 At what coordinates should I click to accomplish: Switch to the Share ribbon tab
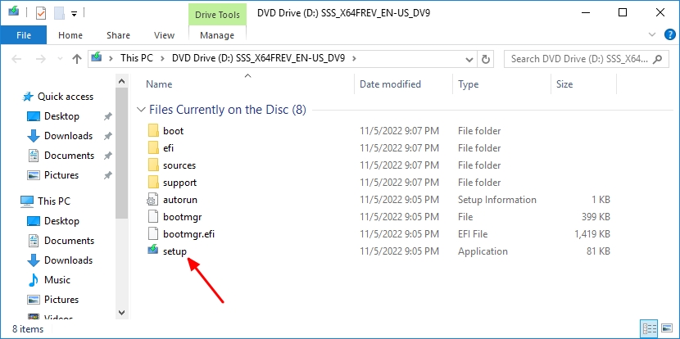[x=118, y=35]
